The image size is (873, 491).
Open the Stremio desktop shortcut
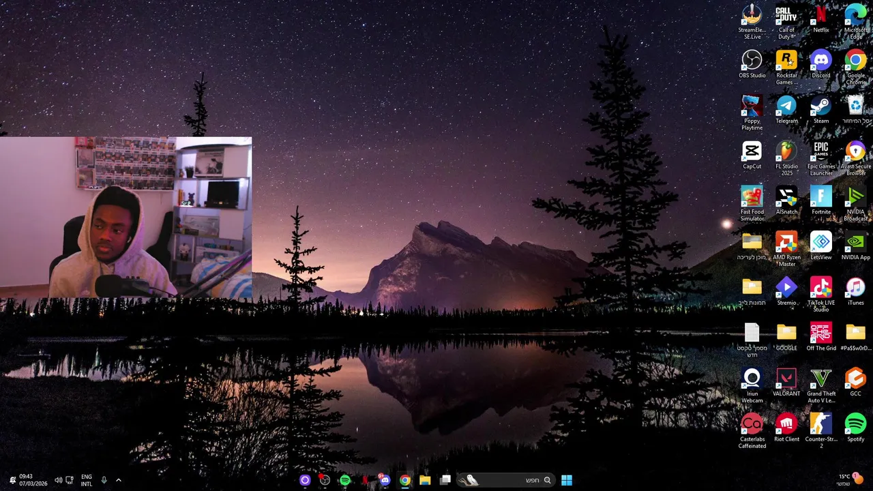click(786, 292)
